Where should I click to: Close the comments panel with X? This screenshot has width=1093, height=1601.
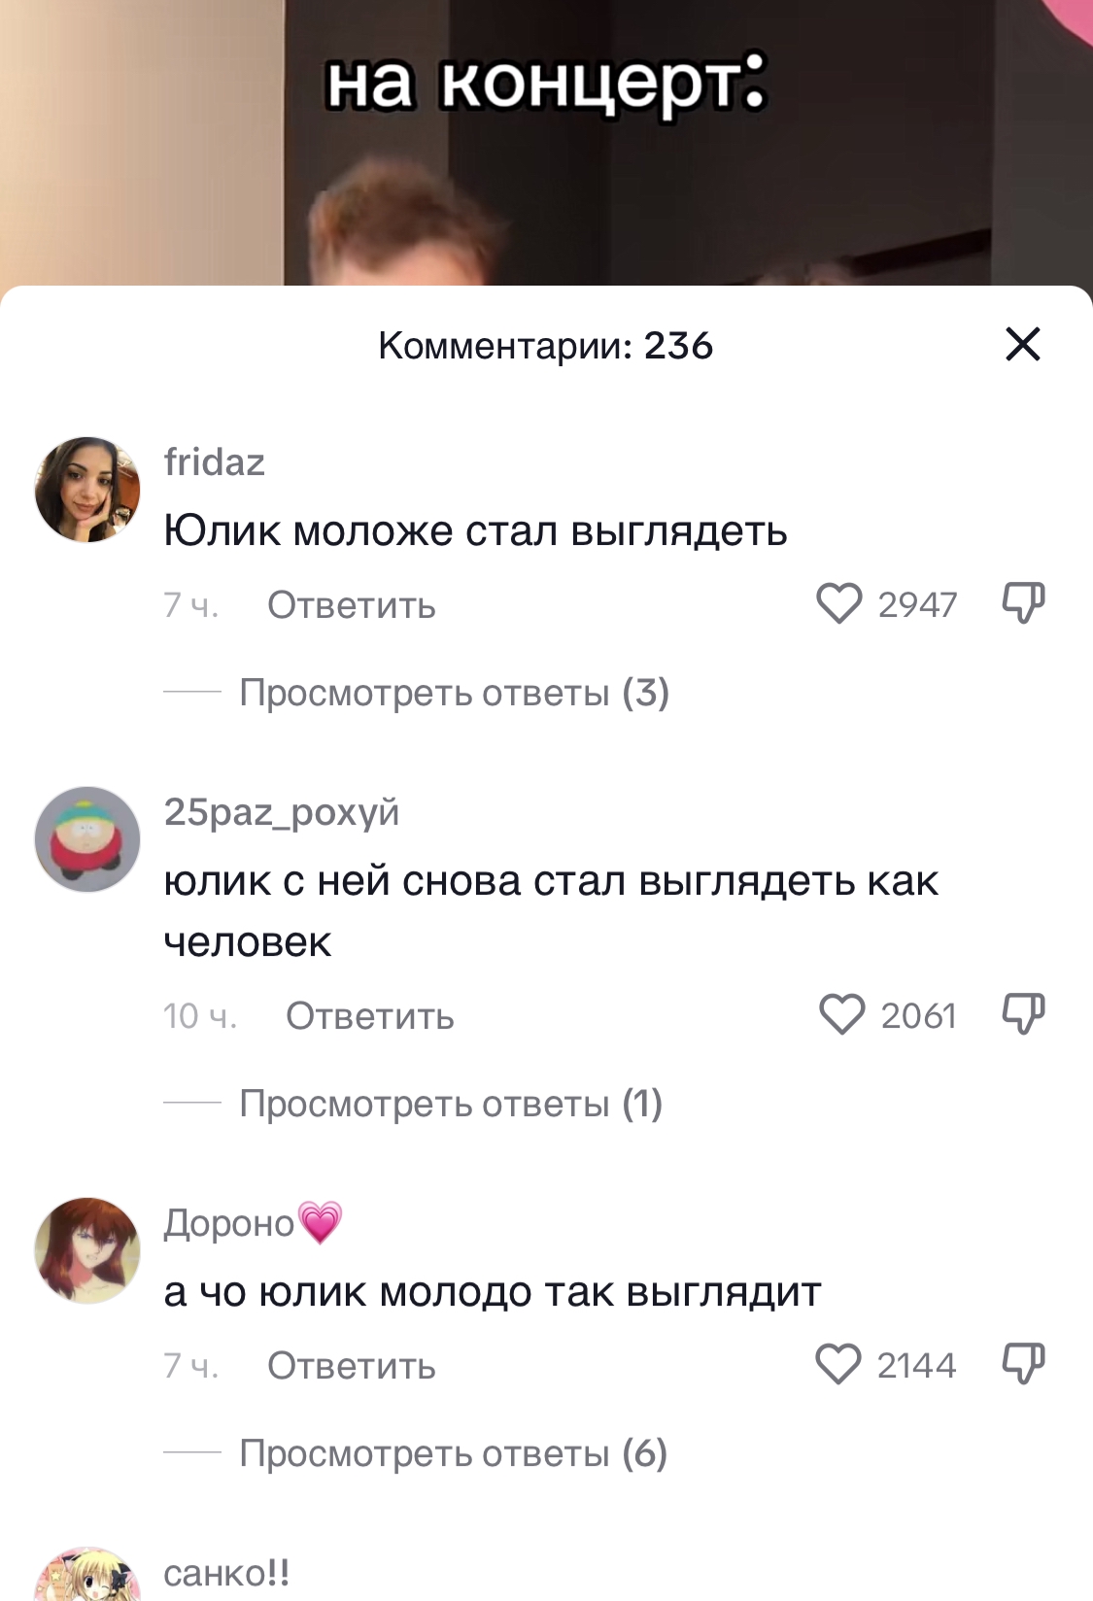[1022, 344]
